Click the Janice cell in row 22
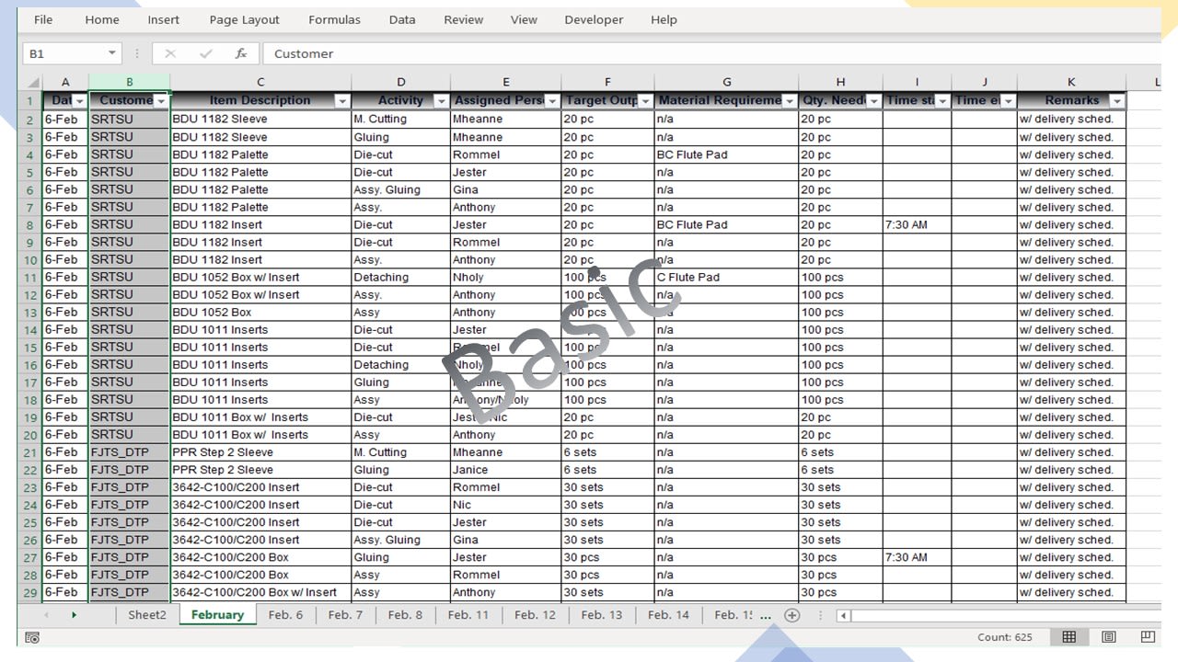Image resolution: width=1178 pixels, height=662 pixels. (505, 470)
